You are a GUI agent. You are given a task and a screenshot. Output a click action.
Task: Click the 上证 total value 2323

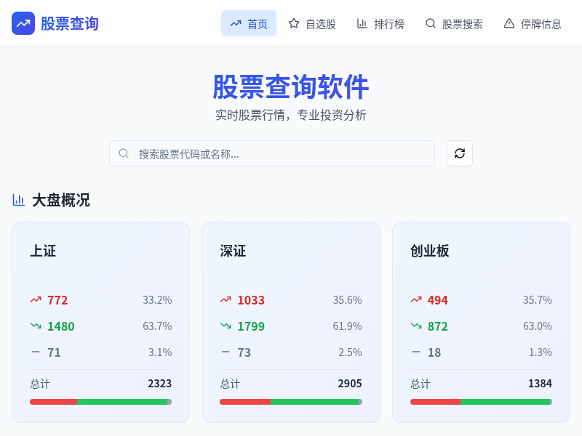(159, 384)
